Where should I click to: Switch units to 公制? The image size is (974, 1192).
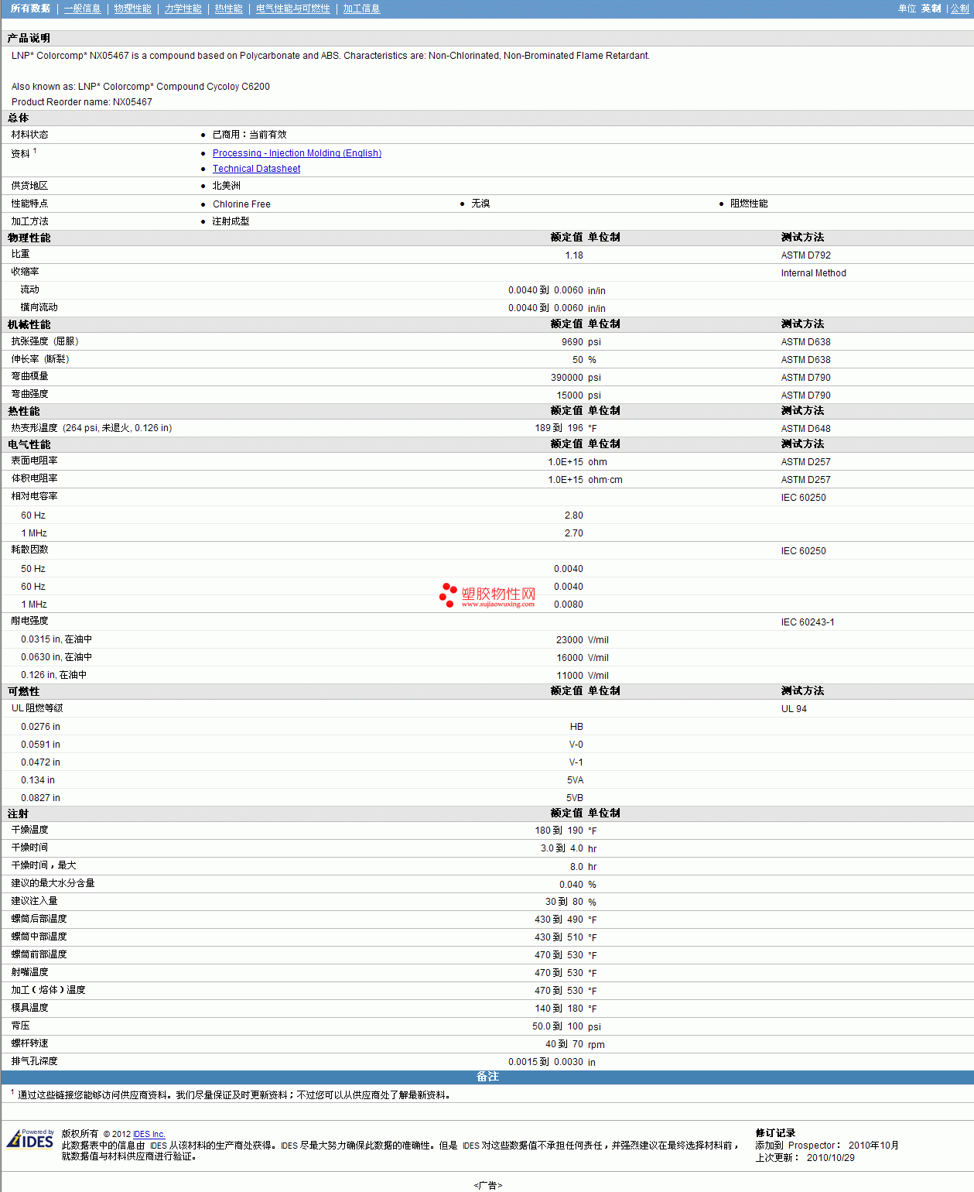(959, 9)
